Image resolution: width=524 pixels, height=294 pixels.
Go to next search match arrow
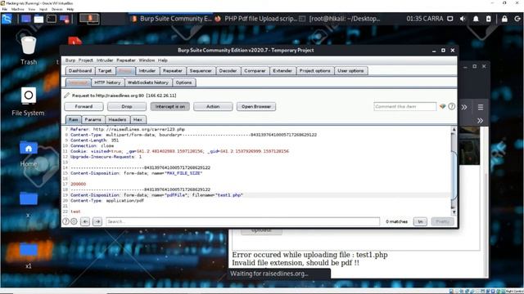pyautogui.click(x=97, y=221)
